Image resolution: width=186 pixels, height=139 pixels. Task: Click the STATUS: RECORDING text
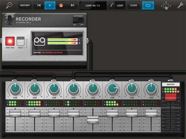pos(48,53)
